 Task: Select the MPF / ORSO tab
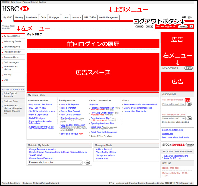[x=90, y=17]
